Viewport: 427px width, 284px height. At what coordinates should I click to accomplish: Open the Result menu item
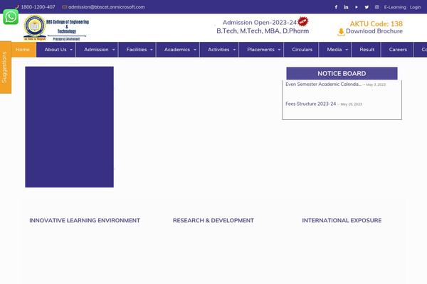[367, 50]
